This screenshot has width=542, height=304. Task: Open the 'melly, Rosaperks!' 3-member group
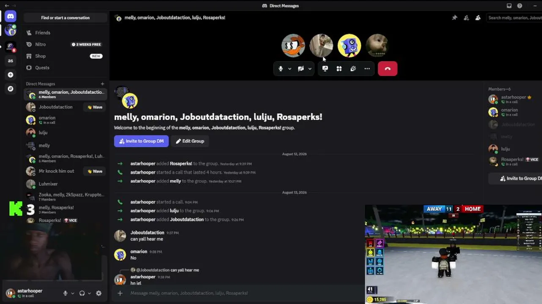click(x=65, y=209)
